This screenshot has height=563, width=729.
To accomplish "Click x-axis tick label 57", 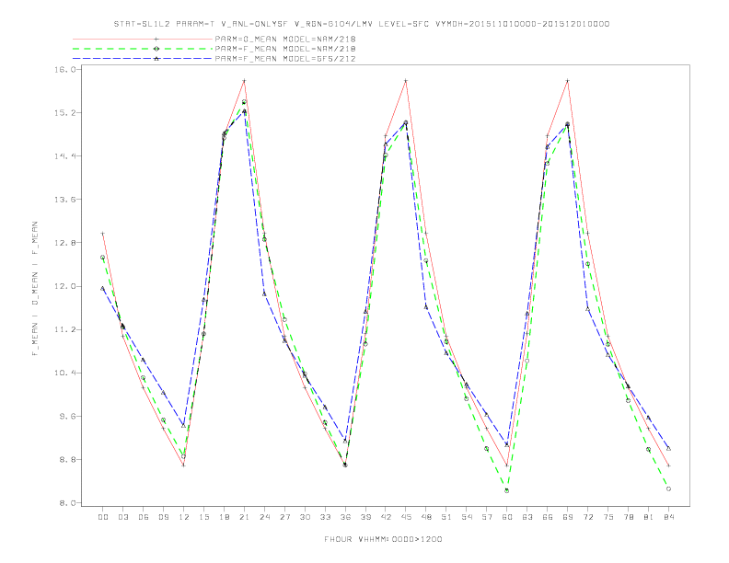I will pos(487,517).
